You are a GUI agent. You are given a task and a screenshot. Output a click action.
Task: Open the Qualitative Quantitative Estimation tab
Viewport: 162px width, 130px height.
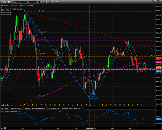35,108
